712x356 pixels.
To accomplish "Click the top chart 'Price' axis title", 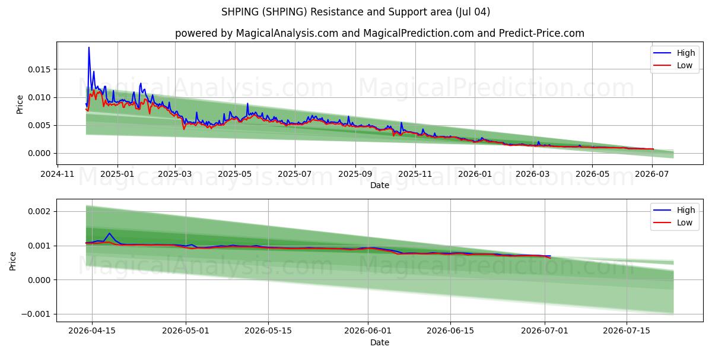I will click(20, 104).
